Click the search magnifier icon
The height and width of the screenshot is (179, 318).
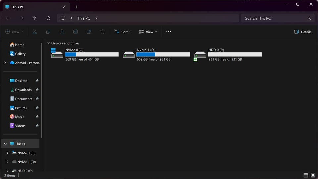coord(309,18)
